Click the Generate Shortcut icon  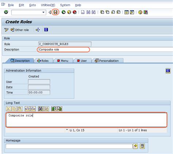point(132,12)
